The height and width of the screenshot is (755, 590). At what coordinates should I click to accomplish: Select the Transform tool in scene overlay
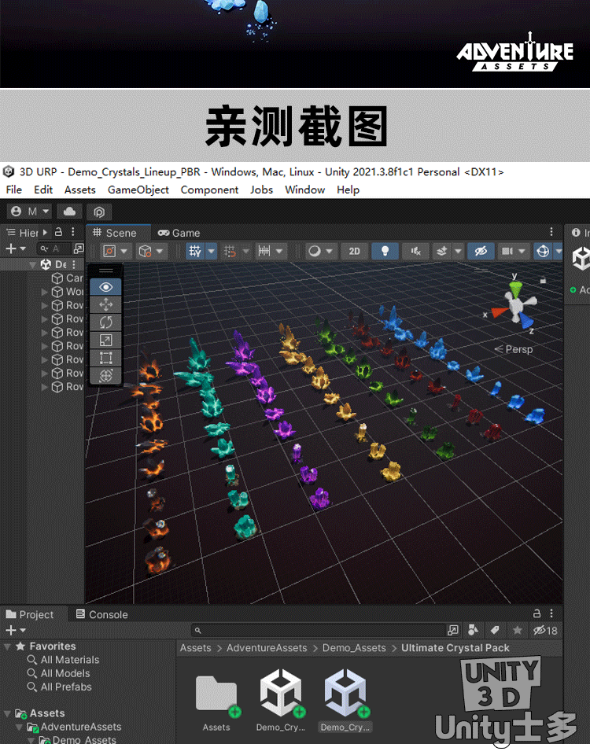click(105, 376)
